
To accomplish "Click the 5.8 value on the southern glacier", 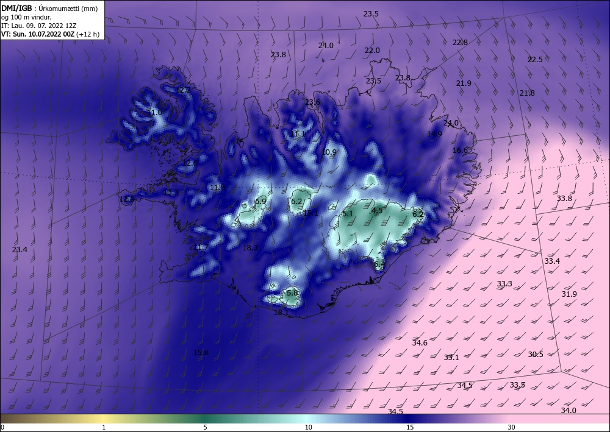I will [292, 292].
